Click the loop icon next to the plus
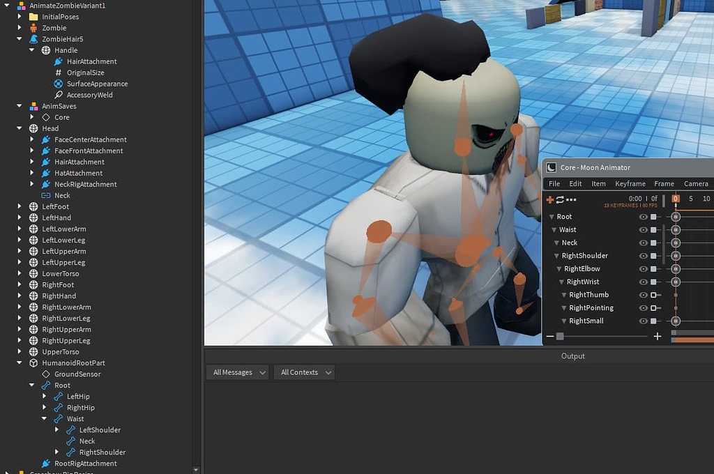This screenshot has width=714, height=474. (560, 199)
